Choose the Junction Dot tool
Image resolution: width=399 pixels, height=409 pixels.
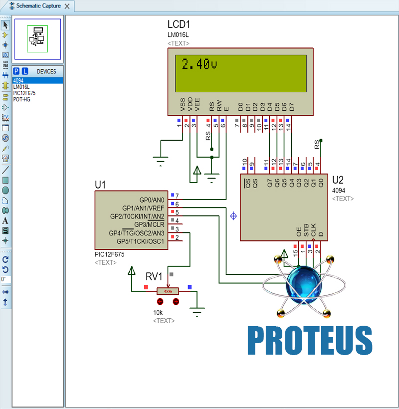coord(5,45)
